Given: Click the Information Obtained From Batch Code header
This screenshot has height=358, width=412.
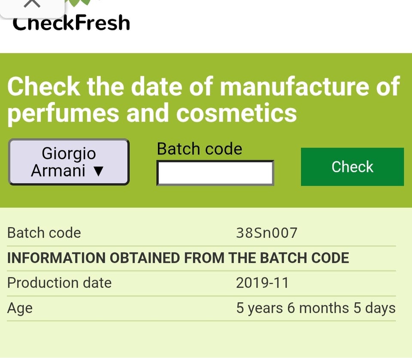Looking at the screenshot, I should [178, 258].
